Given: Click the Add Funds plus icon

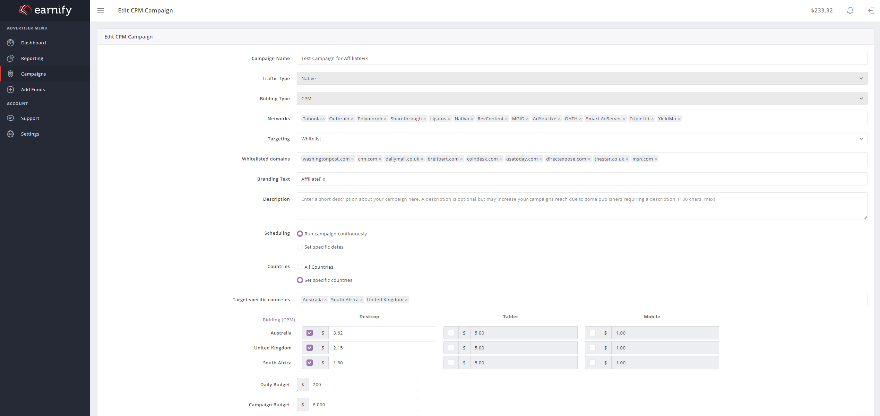Looking at the screenshot, I should point(10,89).
